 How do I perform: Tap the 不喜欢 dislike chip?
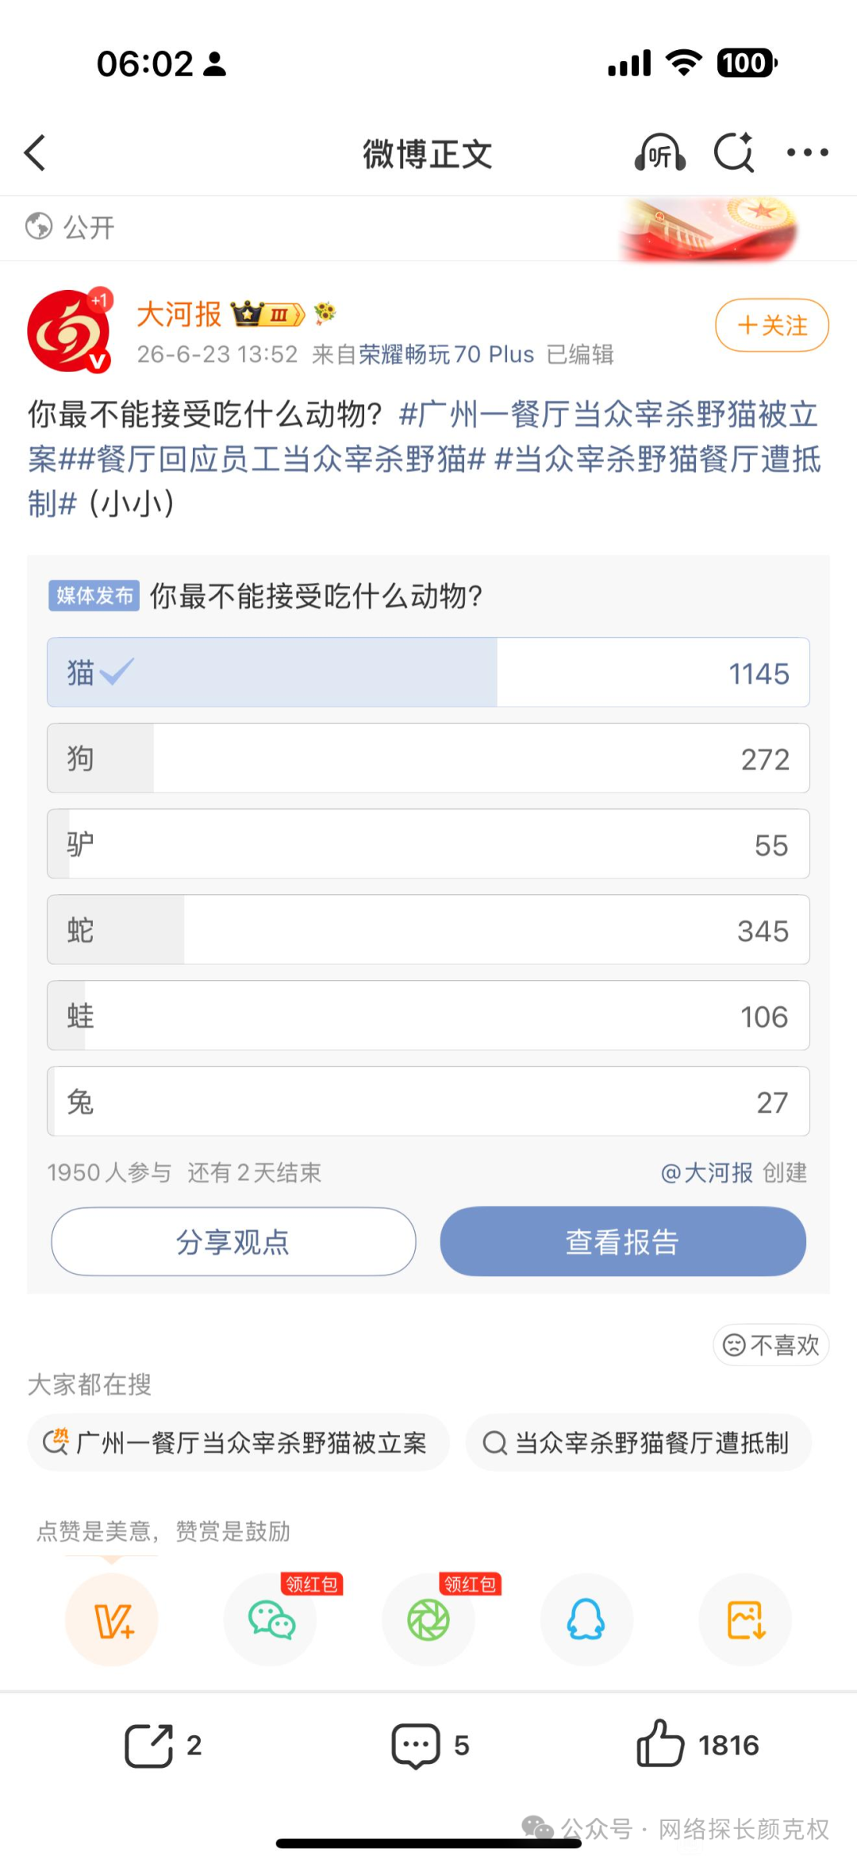(x=771, y=1345)
